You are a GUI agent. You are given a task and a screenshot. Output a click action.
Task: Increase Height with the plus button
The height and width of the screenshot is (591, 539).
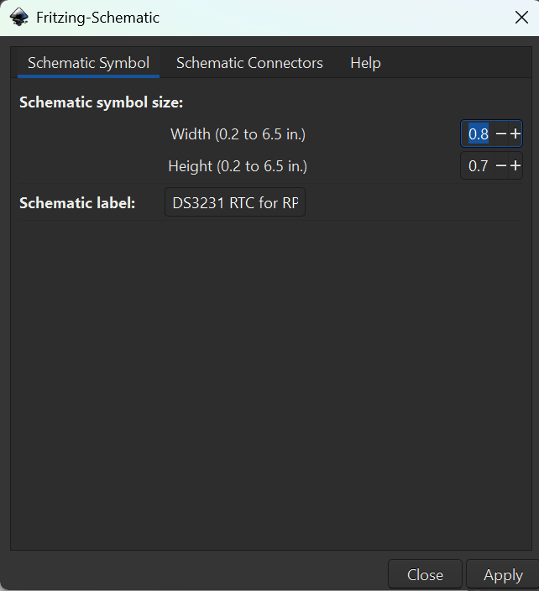pyautogui.click(x=515, y=165)
